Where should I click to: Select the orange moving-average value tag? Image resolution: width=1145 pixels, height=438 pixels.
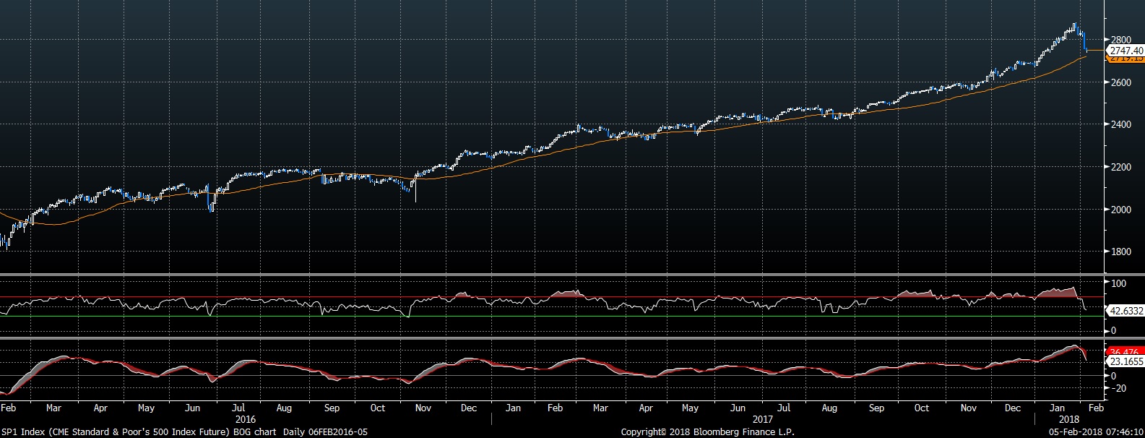click(1125, 59)
